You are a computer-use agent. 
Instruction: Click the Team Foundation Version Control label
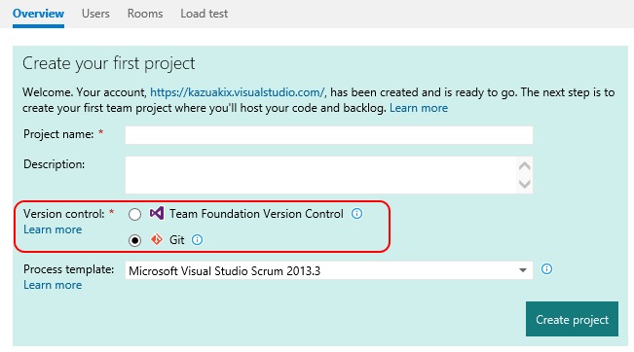[256, 214]
